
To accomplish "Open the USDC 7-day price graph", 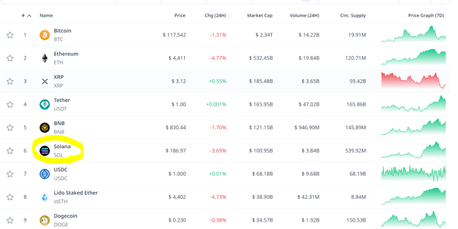I will click(414, 173).
